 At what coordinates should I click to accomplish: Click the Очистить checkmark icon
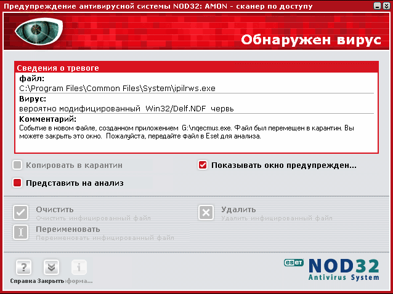[20, 212]
